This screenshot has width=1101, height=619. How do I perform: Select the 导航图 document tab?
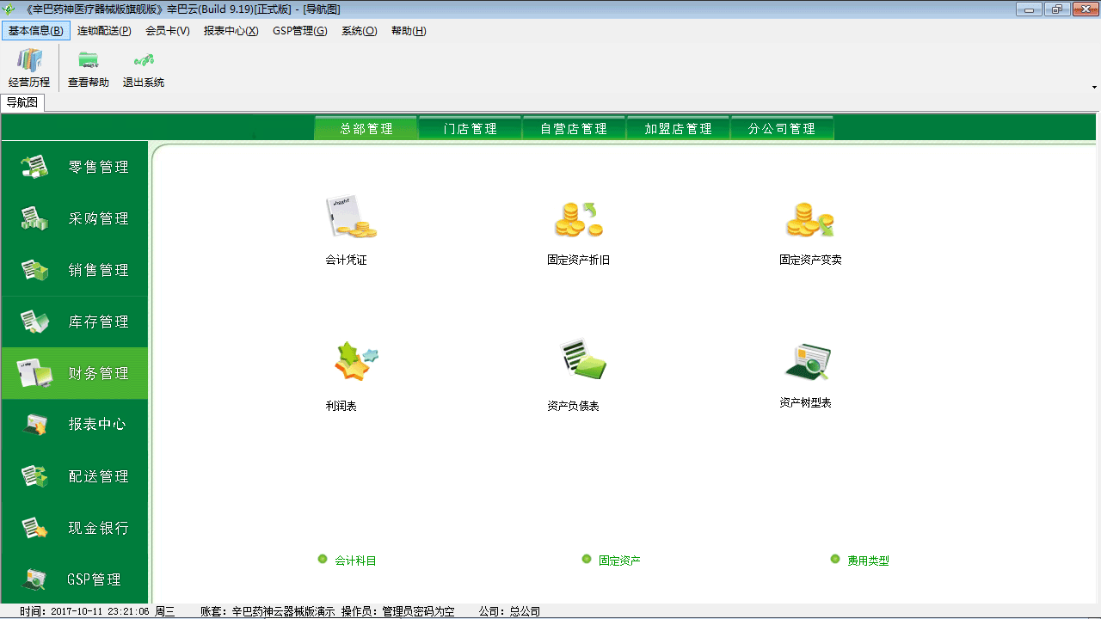(22, 102)
